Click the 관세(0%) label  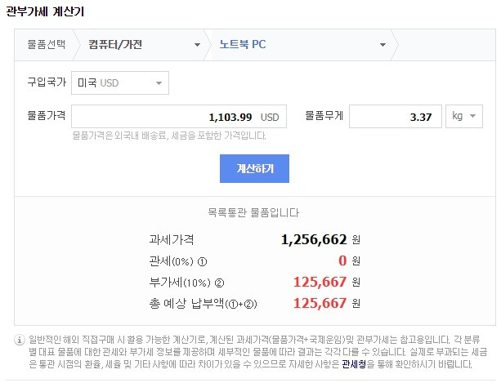(x=178, y=261)
